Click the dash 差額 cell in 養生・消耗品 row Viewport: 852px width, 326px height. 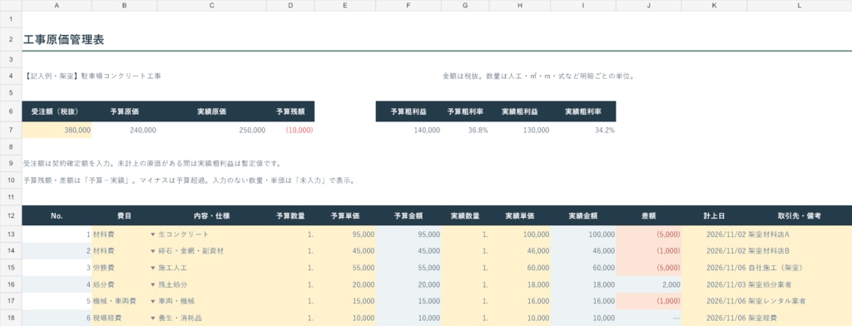pyautogui.click(x=649, y=318)
